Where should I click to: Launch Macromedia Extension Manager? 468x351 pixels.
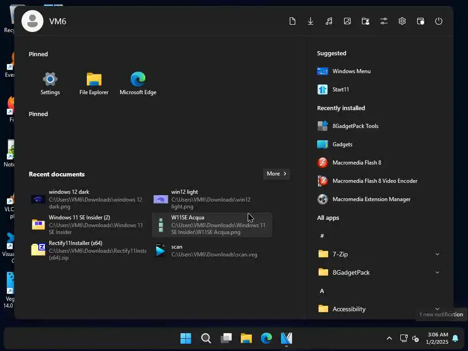(x=364, y=199)
